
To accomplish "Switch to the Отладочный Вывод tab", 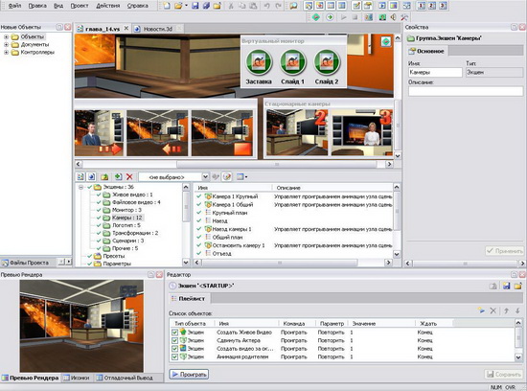I will (x=125, y=378).
